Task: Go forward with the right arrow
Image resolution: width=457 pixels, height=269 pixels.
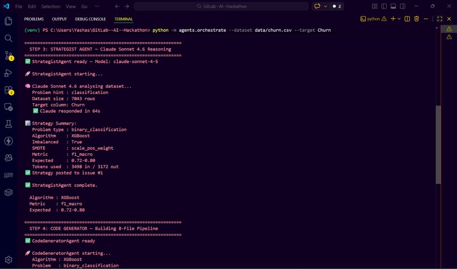Action: [x=126, y=6]
